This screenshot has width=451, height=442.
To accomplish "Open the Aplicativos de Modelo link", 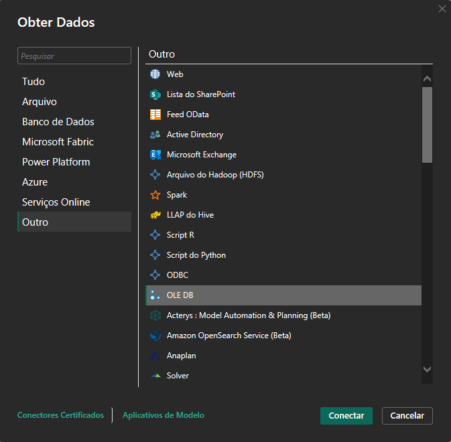I will pos(164,415).
